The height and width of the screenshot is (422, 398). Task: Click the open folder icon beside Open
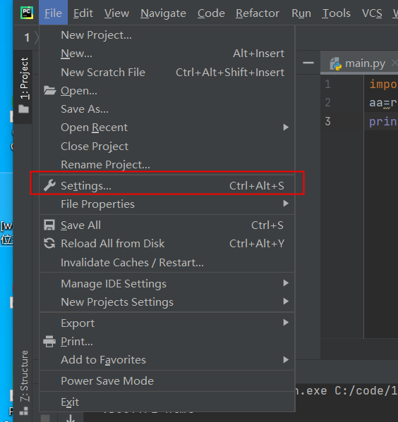[x=50, y=91]
